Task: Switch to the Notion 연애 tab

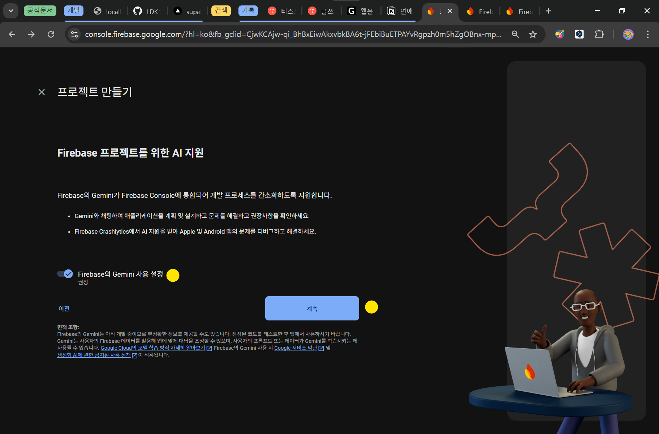Action: 400,11
